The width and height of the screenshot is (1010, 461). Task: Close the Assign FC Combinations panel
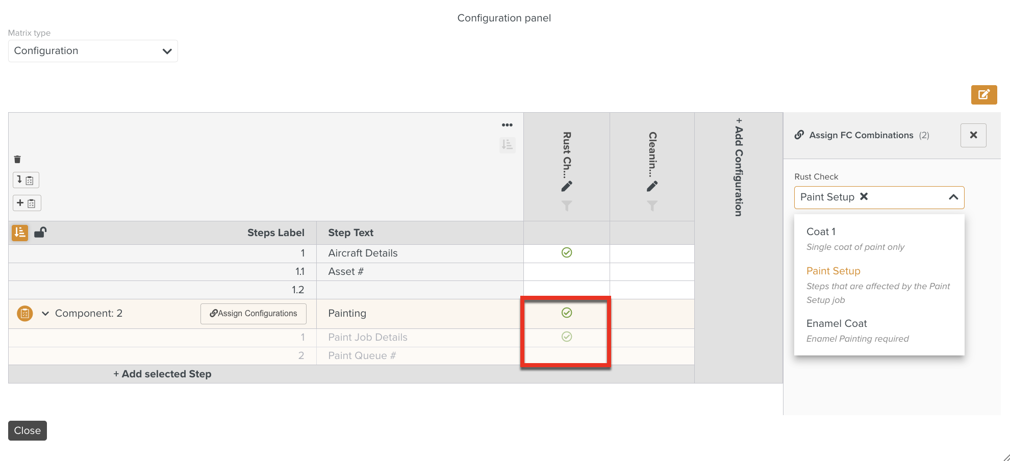coord(973,135)
